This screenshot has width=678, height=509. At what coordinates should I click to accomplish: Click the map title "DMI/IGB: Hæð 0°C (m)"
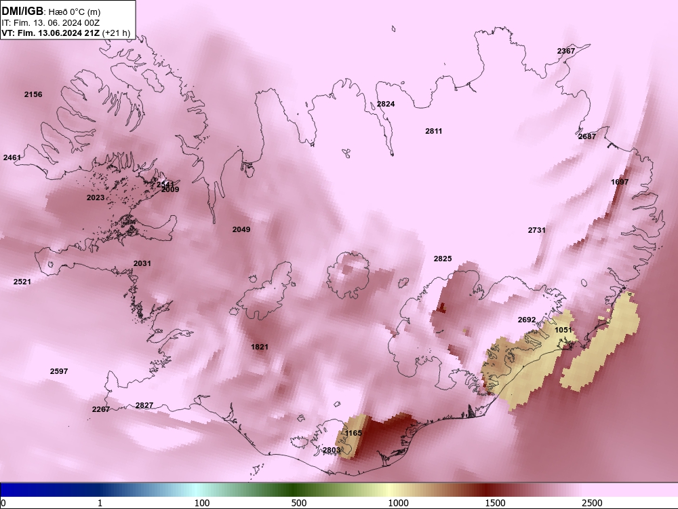click(51, 12)
